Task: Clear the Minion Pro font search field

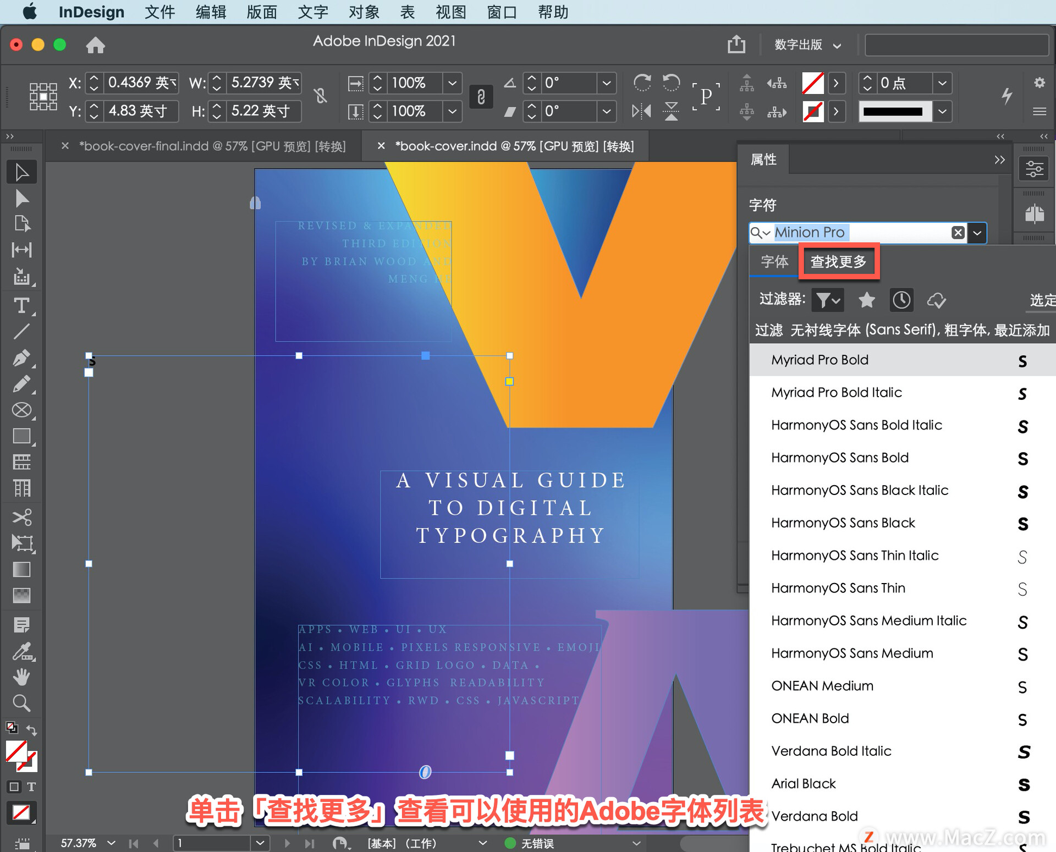Action: click(x=958, y=233)
